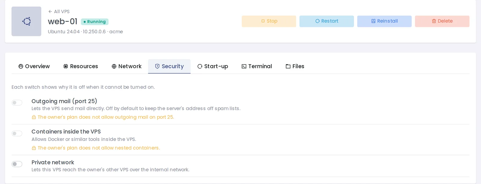Go back via the All VPS link
The image size is (481, 184).
pyautogui.click(x=59, y=11)
